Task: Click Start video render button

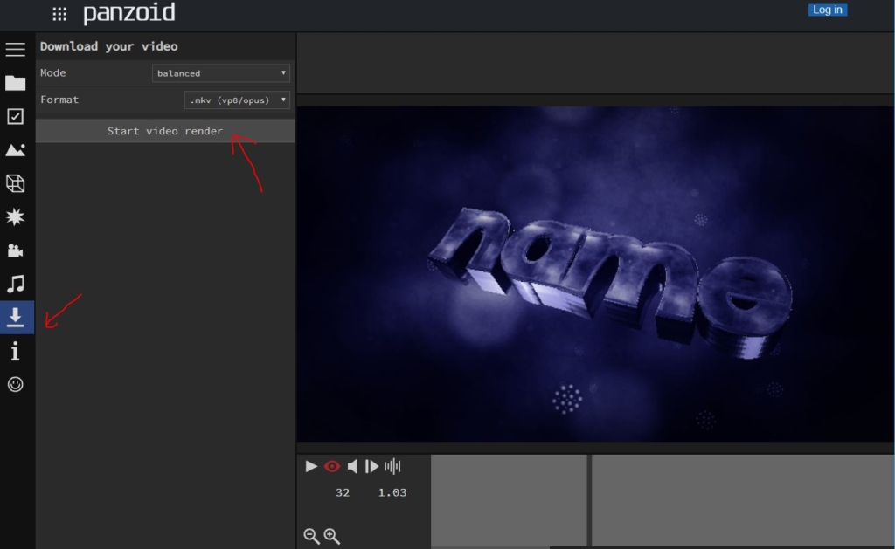Action: tap(165, 131)
